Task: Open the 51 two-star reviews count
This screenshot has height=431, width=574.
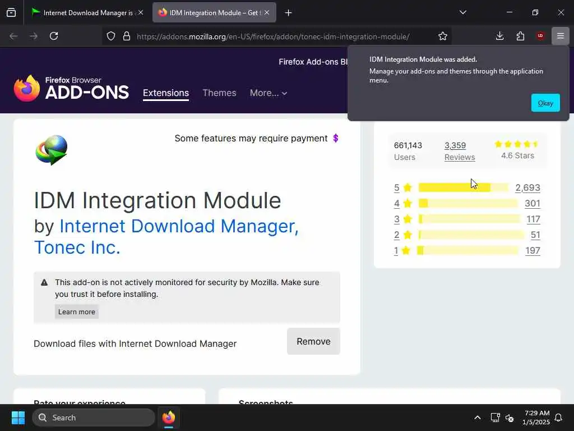Action: pyautogui.click(x=535, y=235)
